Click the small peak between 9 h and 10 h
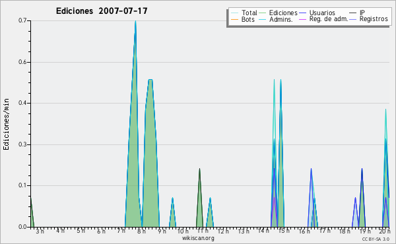Image resolution: width=396 pixels, height=244 pixels. pyautogui.click(x=172, y=213)
